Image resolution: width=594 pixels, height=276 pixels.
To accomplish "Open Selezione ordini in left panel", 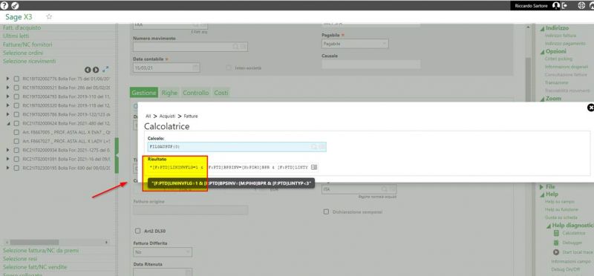I will pos(23,53).
